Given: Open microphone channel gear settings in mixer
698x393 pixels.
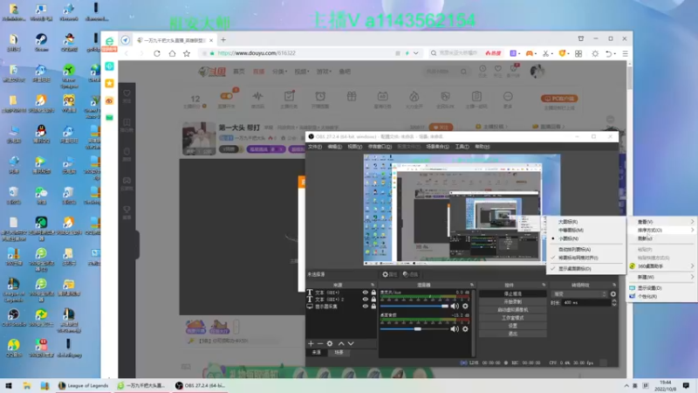Looking at the screenshot, I should click(x=465, y=307).
